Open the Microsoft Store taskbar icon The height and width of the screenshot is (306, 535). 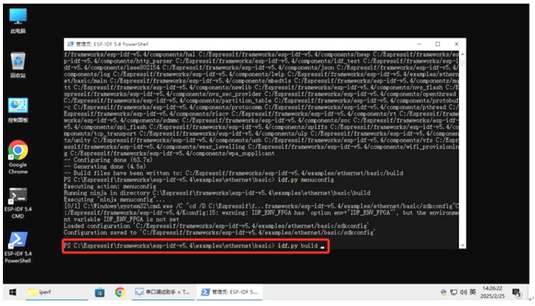click(99, 292)
